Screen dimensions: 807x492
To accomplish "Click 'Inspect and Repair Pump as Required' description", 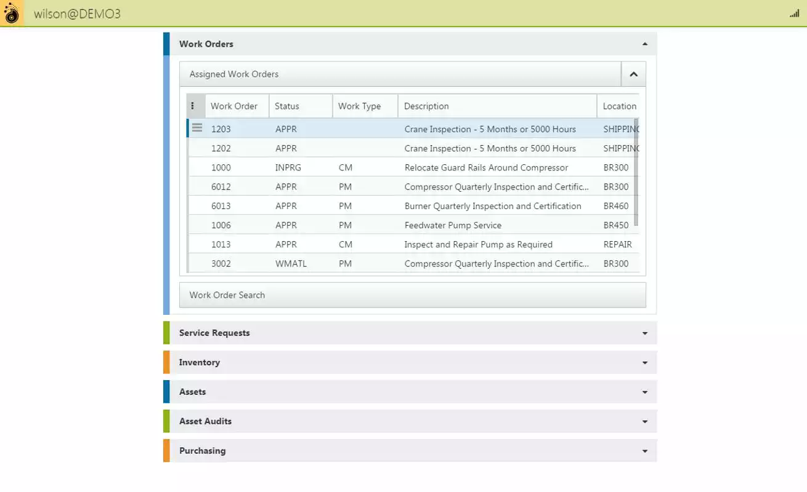I will click(478, 244).
